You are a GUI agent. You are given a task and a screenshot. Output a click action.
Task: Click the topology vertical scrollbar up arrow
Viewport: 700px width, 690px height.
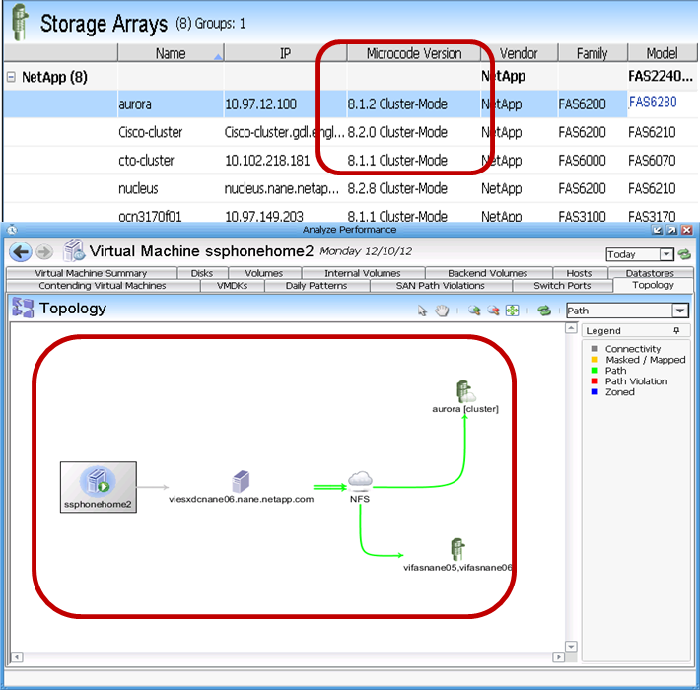click(571, 328)
